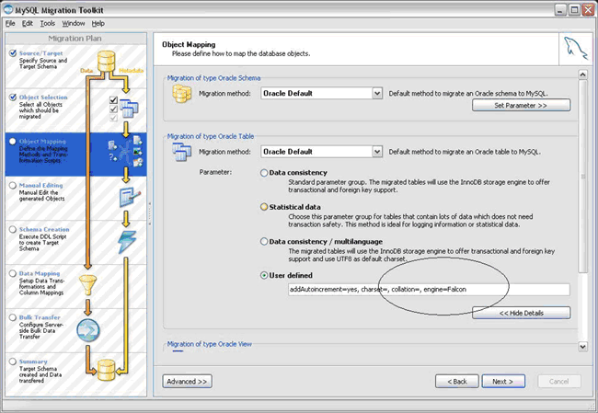Click the vertical scrollbar thumb
This screenshot has height=413, width=598.
pos(582,177)
